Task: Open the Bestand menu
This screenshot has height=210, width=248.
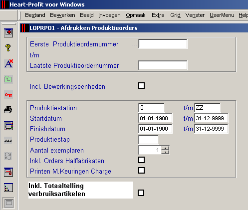Action: click(x=35, y=15)
